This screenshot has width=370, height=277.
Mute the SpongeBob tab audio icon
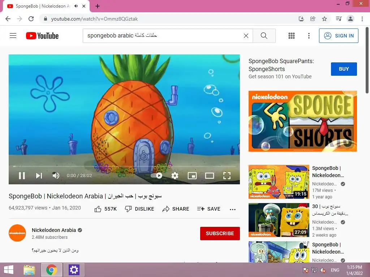[x=76, y=6]
